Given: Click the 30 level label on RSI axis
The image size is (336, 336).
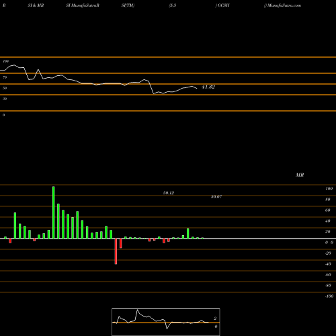Looking at the screenshot, I should 5,99.
